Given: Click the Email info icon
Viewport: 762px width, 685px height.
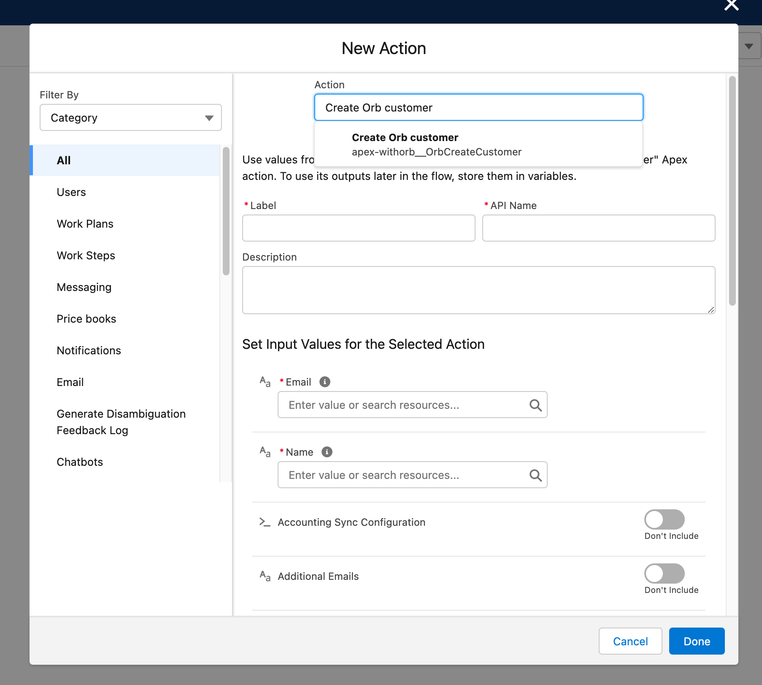Looking at the screenshot, I should click(x=325, y=382).
